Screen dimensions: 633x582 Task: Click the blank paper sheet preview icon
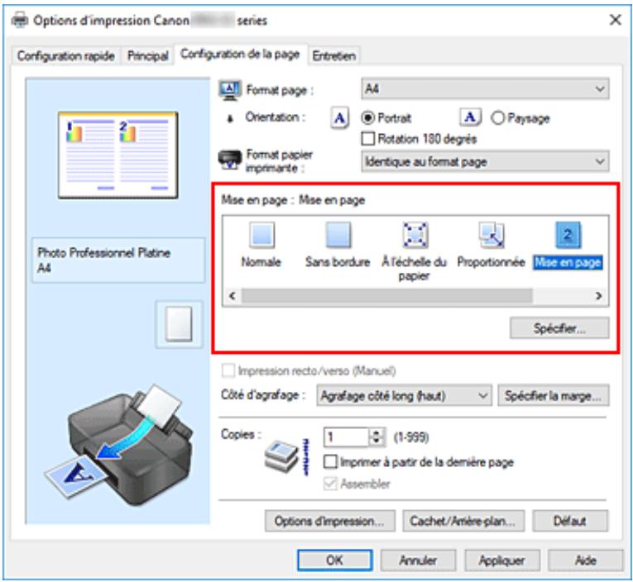point(179,324)
